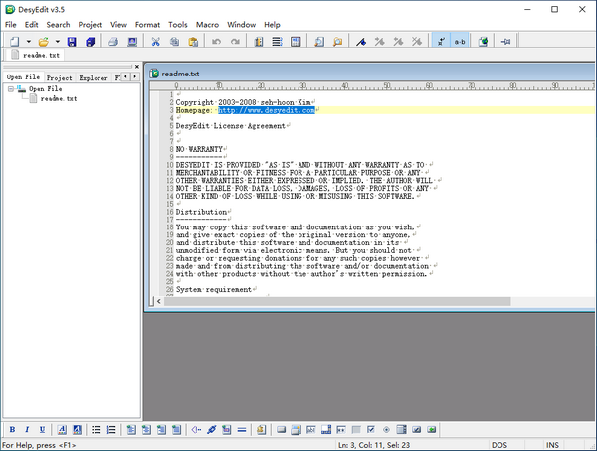Open the Format menu
Viewport: 597px width, 451px height.
point(147,23)
